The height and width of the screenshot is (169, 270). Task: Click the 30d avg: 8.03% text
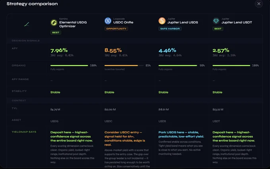tap(62, 56)
